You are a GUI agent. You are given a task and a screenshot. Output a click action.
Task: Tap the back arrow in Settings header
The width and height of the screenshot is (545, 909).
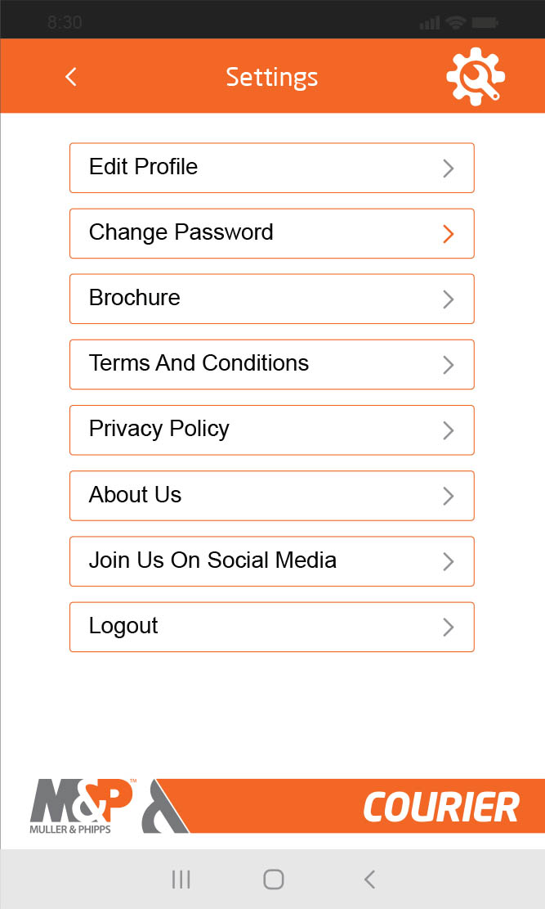coord(71,77)
